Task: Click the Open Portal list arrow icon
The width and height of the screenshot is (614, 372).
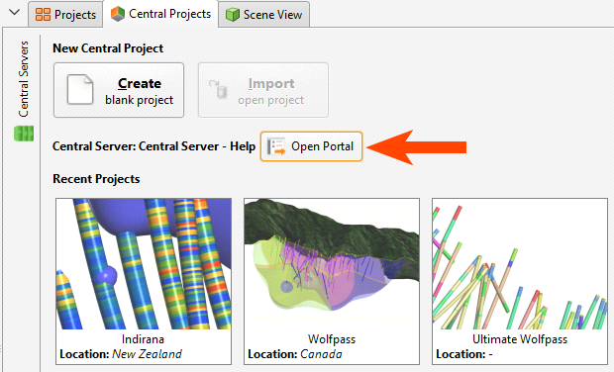Action: pyautogui.click(x=276, y=146)
